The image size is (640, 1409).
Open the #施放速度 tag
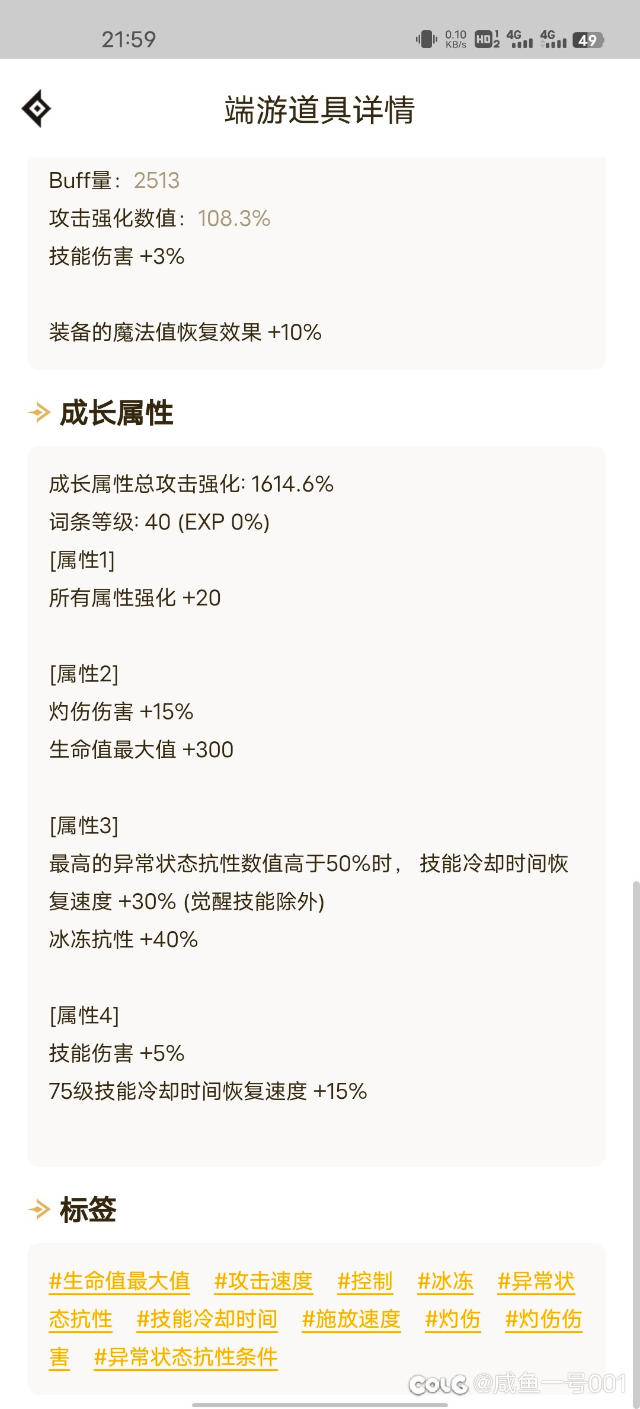351,1319
